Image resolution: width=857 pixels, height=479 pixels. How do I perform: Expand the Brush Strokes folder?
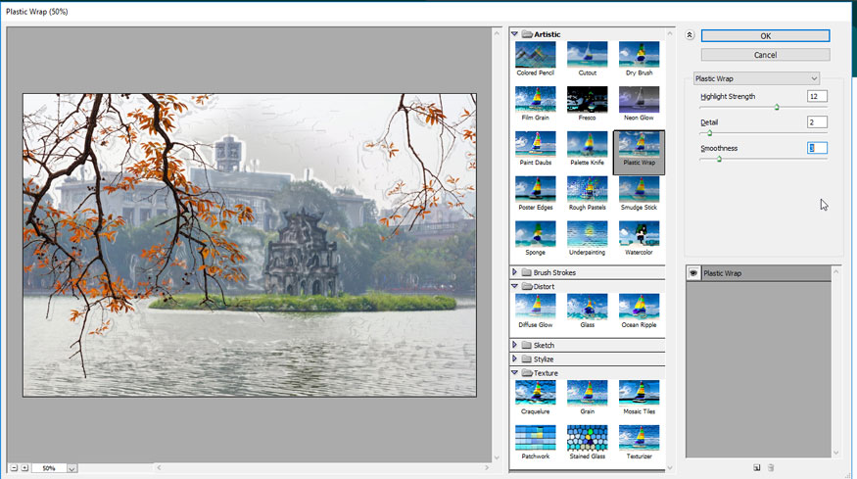(515, 272)
